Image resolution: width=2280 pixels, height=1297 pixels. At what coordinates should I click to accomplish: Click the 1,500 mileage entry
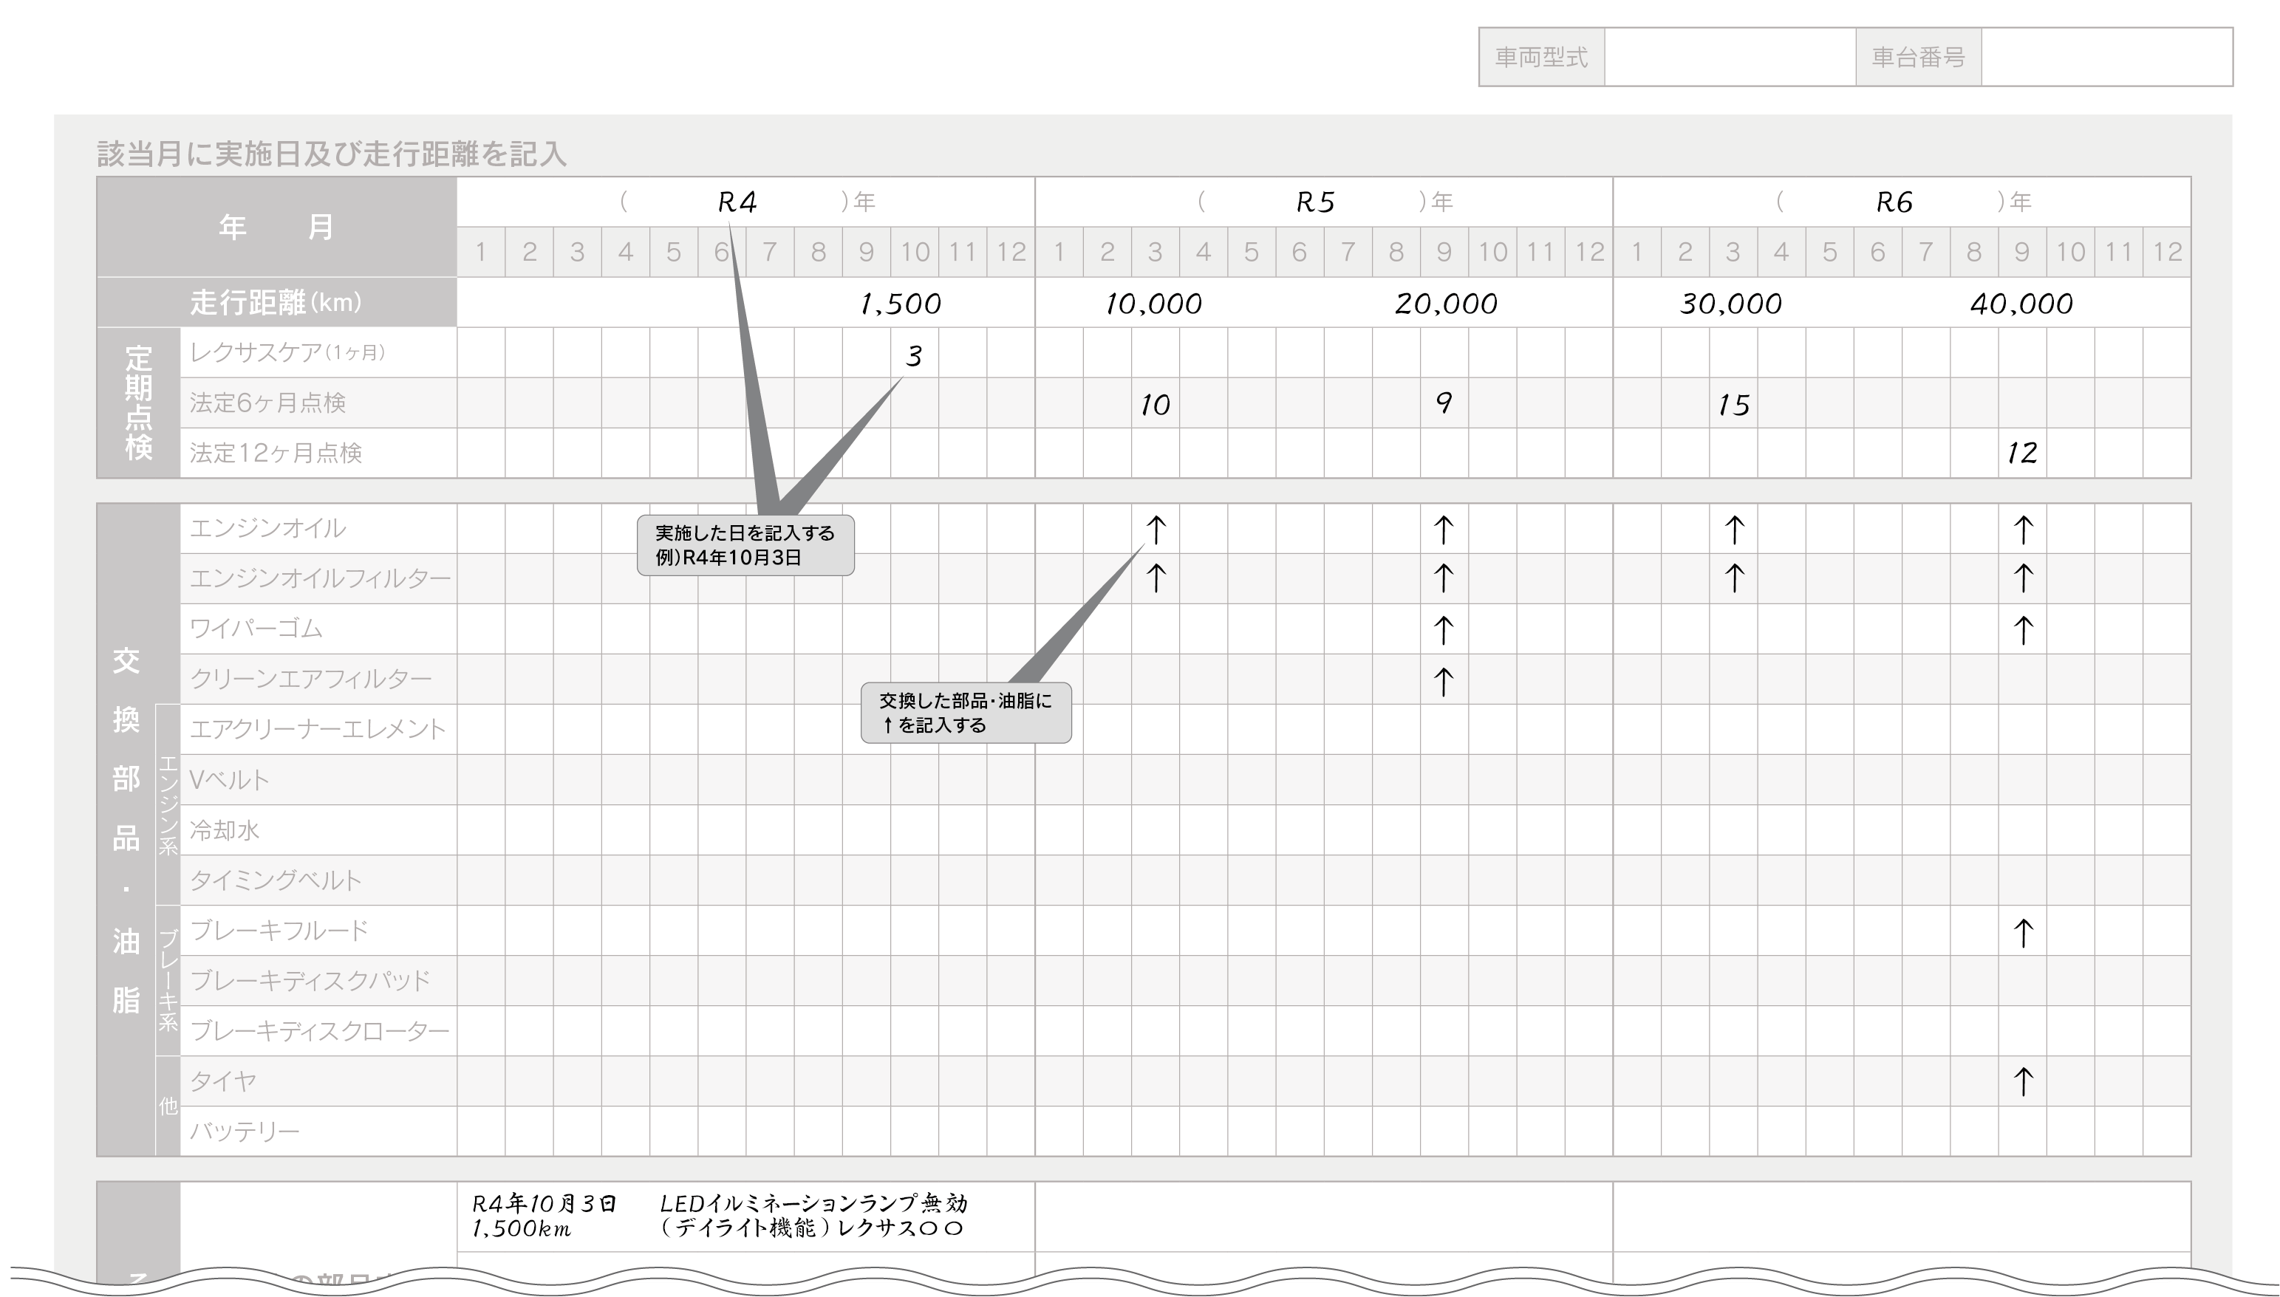tap(900, 304)
